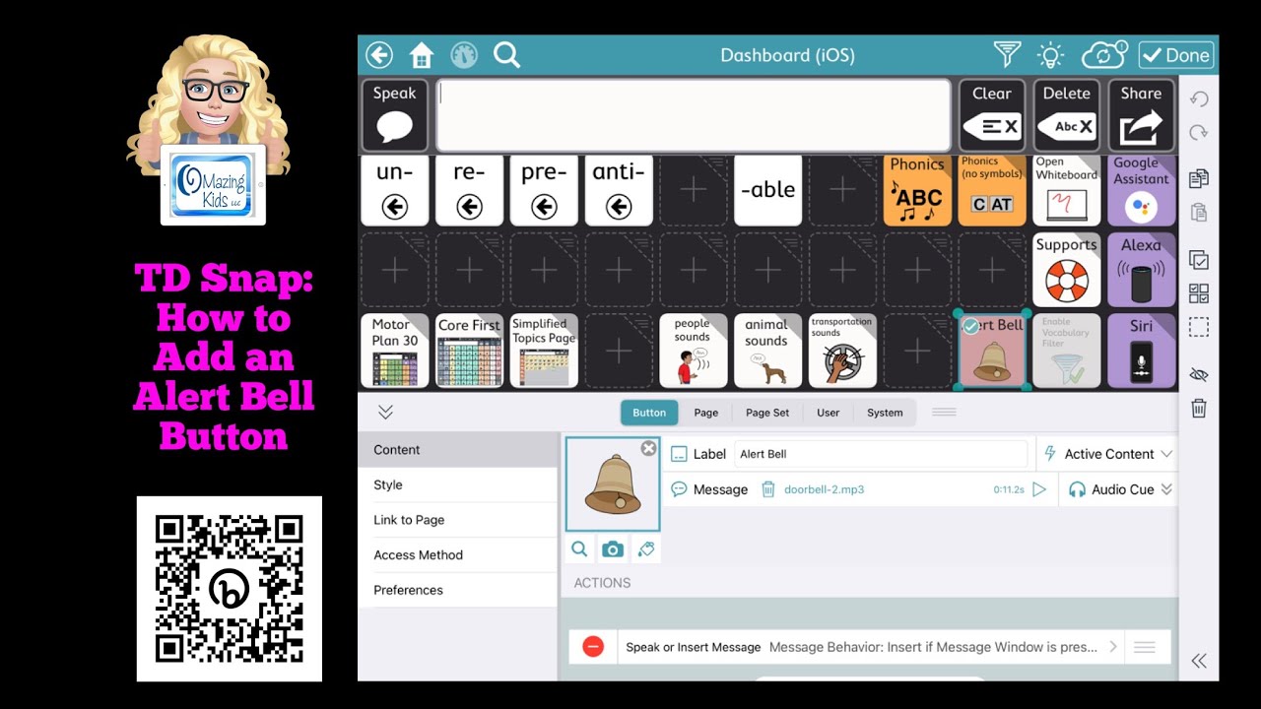Select the -able suffix button
This screenshot has height=709, width=1261.
tap(767, 191)
